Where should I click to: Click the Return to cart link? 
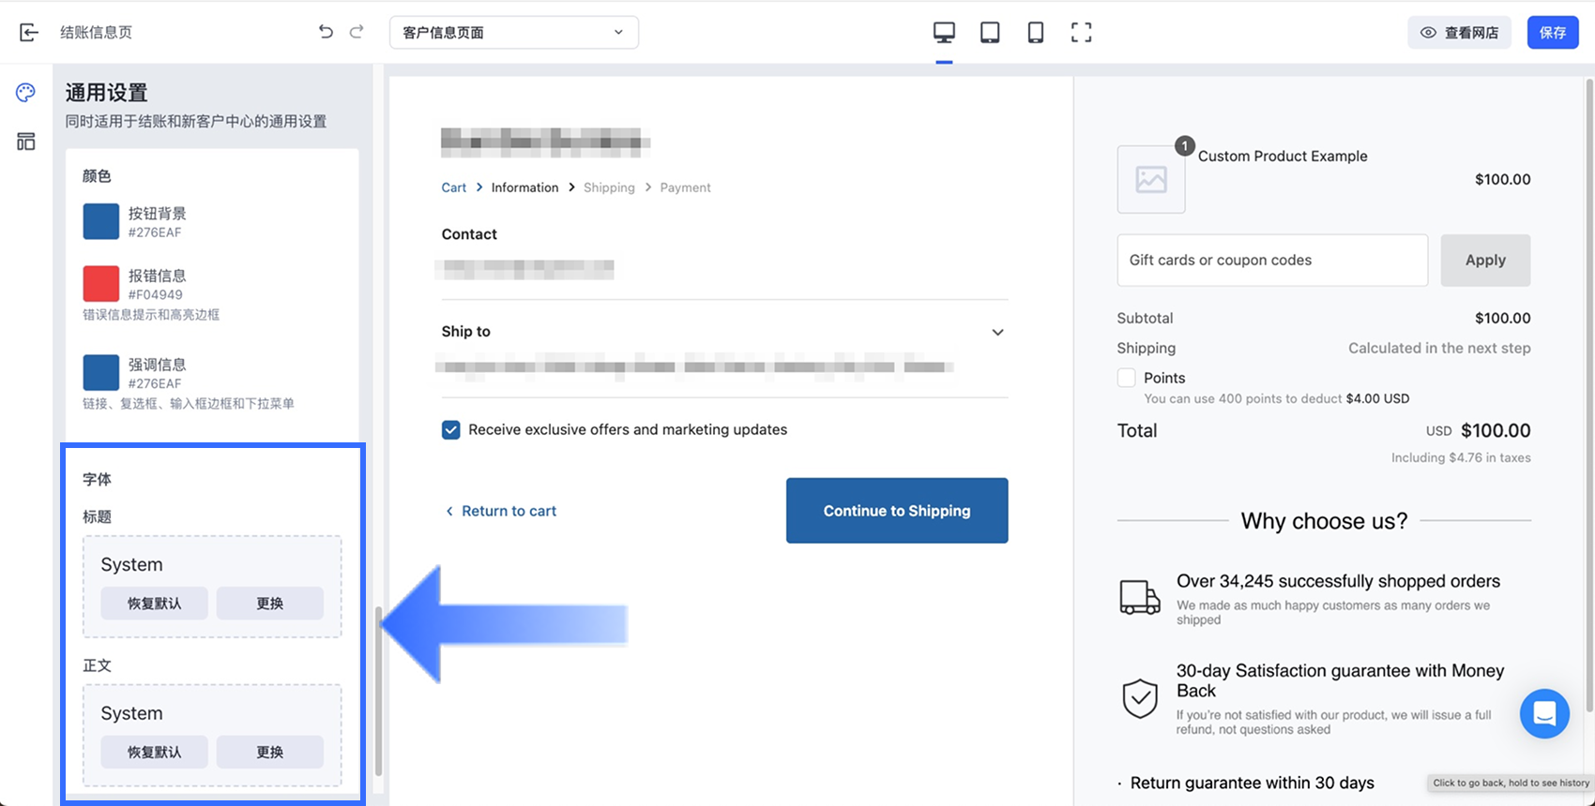501,511
